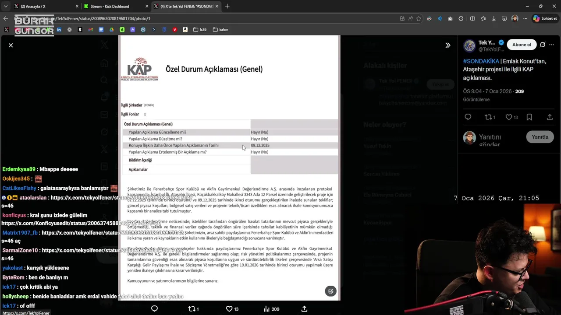Open Tek Yol FENER profile avatar in side panel
Screen dimensions: 561x315
(x=469, y=45)
